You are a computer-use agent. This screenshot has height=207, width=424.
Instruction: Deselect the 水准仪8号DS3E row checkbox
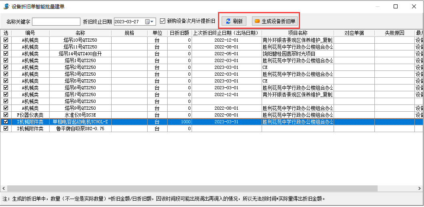click(6, 115)
